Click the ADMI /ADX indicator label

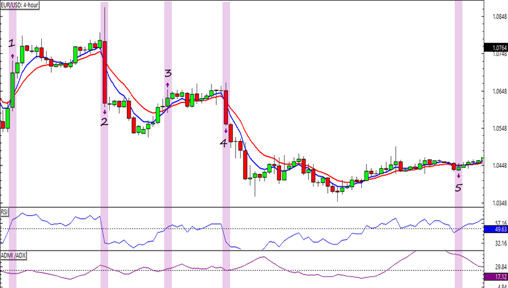14,256
